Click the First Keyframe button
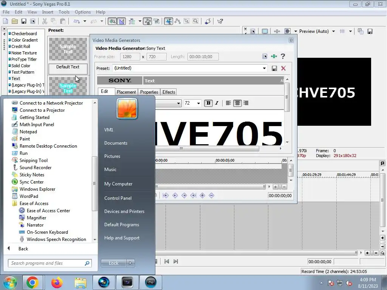 pyautogui.click(x=166, y=196)
